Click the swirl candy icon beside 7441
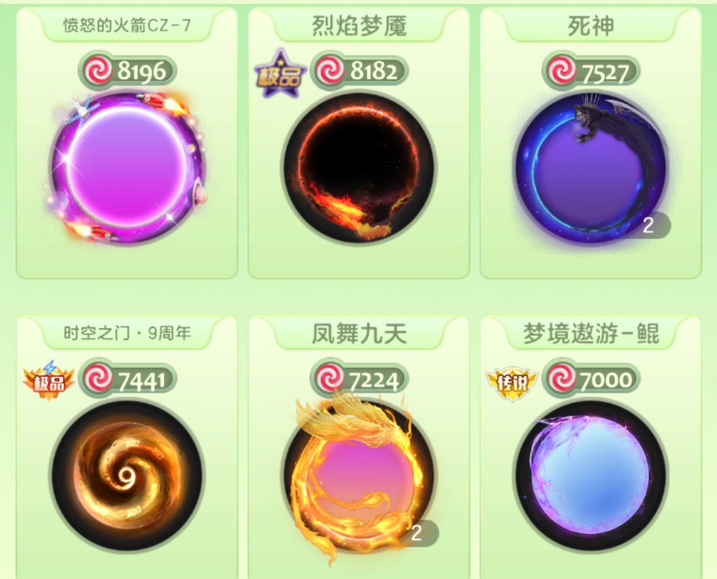 pyautogui.click(x=99, y=379)
